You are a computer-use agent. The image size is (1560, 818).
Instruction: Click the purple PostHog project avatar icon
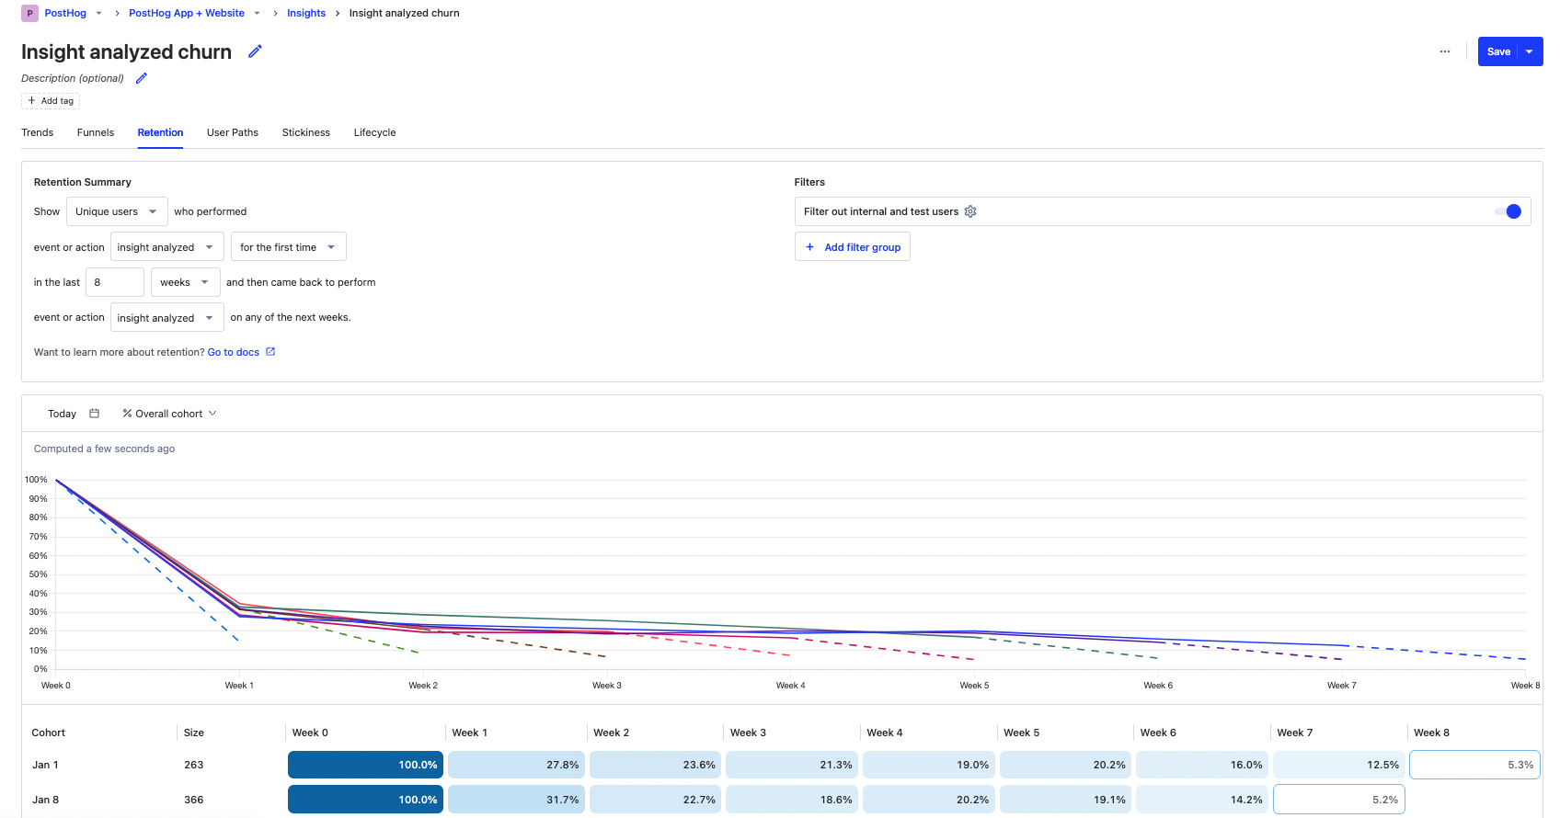click(x=29, y=13)
